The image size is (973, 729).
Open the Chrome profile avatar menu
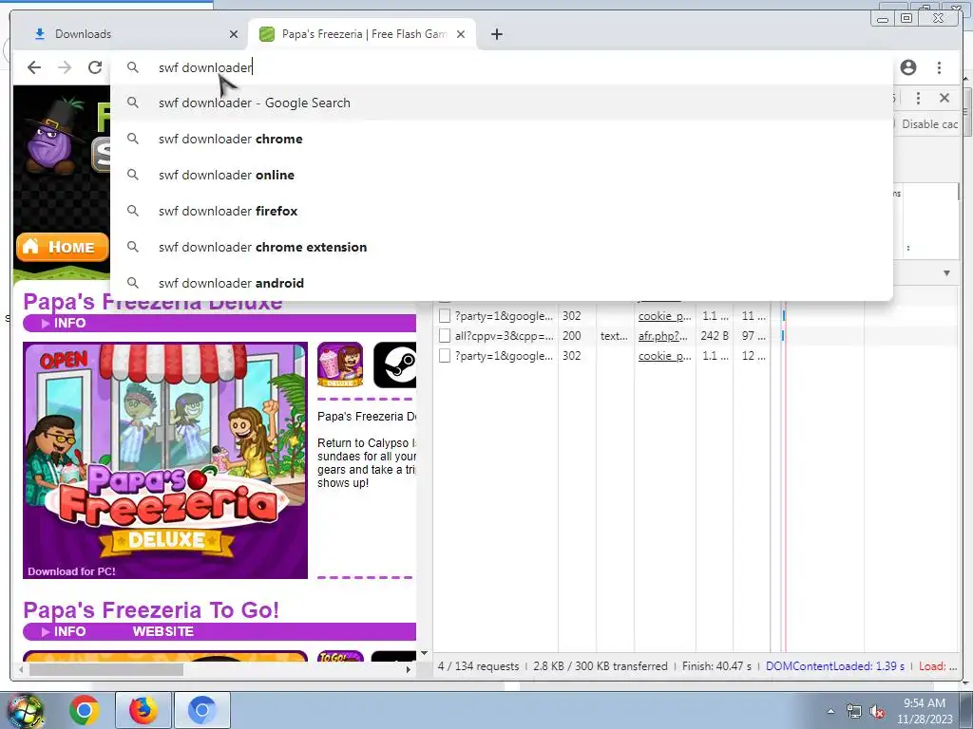907,67
